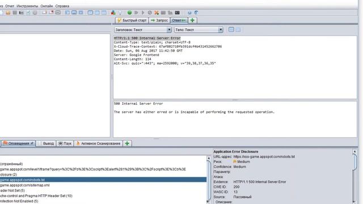Open Session Properties from the toolbar

pos(28,12)
